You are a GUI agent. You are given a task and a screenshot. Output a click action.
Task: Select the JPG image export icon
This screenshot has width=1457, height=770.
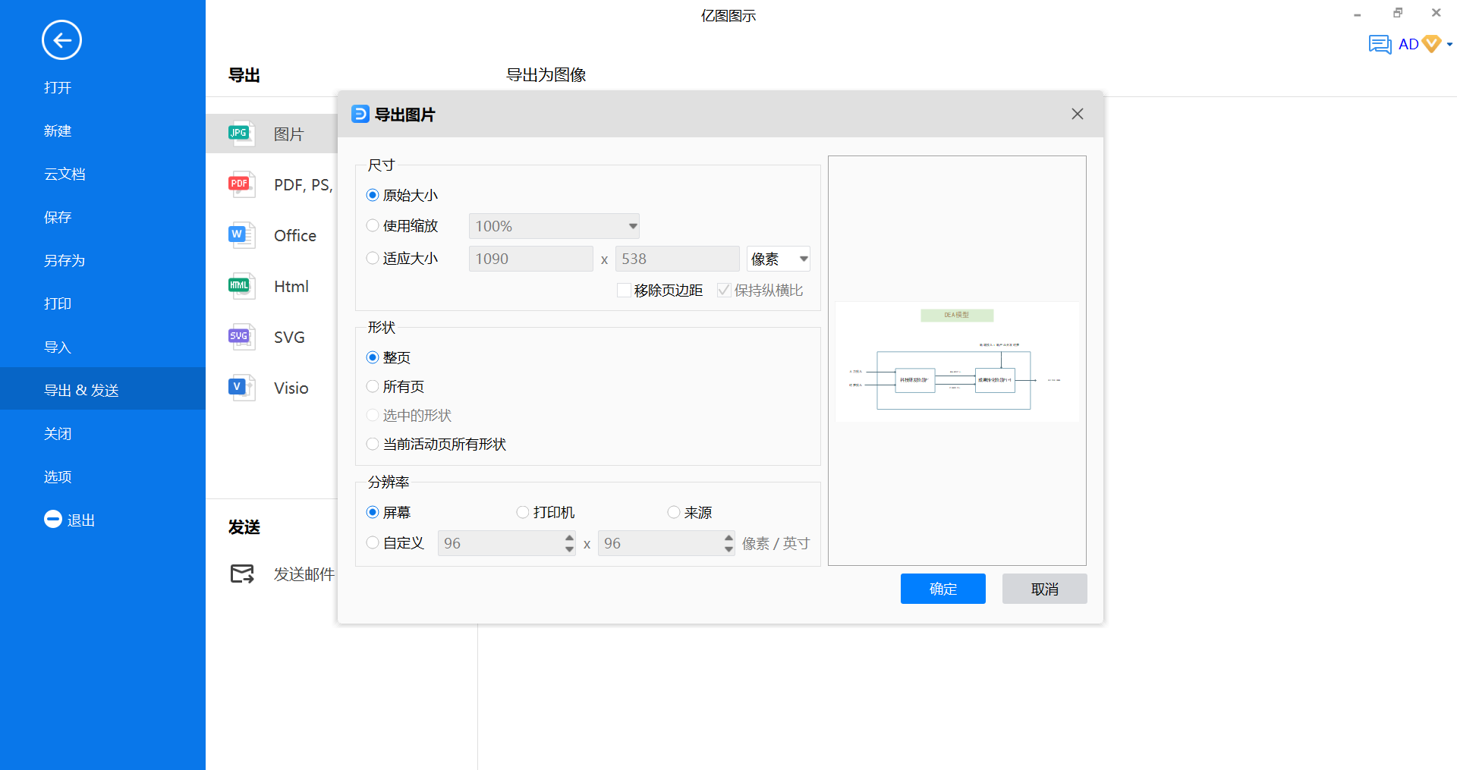(x=241, y=134)
